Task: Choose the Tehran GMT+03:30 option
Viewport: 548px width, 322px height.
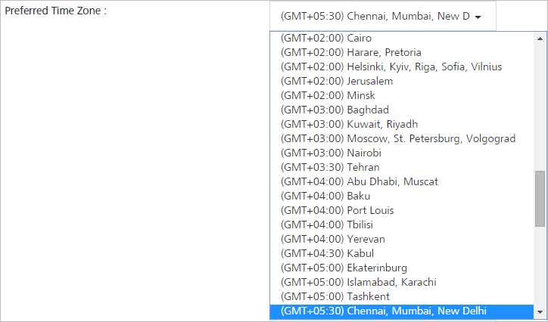Action: 402,167
